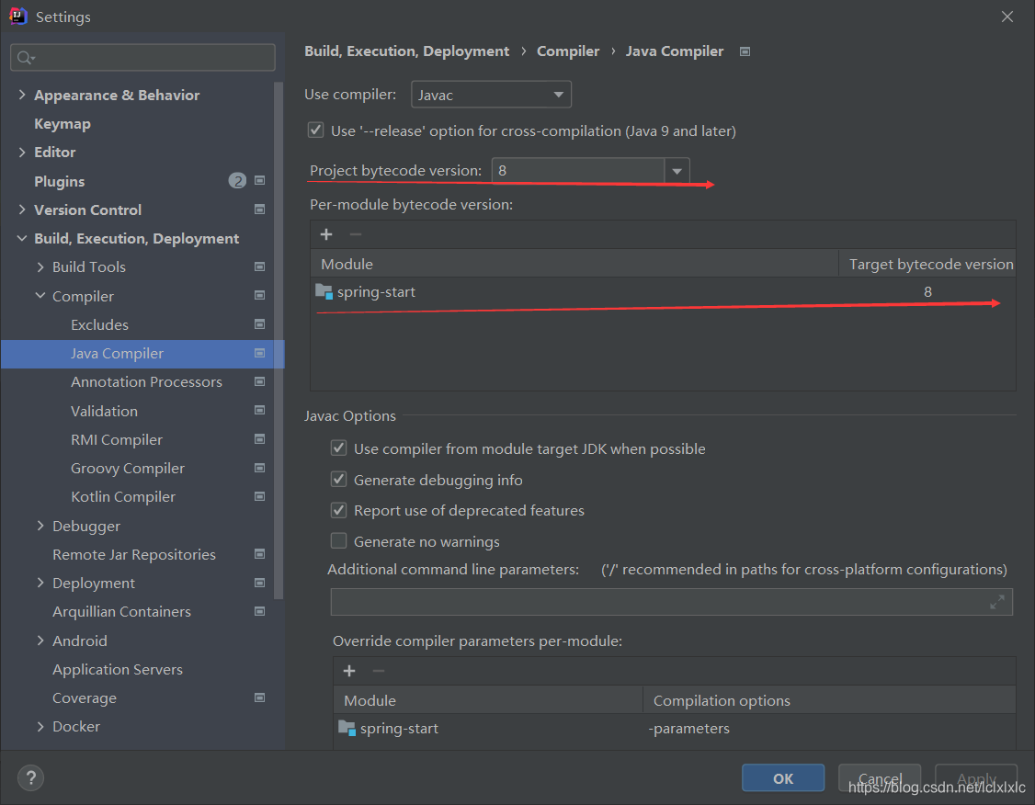Select Keymap in the settings tree

click(x=63, y=123)
